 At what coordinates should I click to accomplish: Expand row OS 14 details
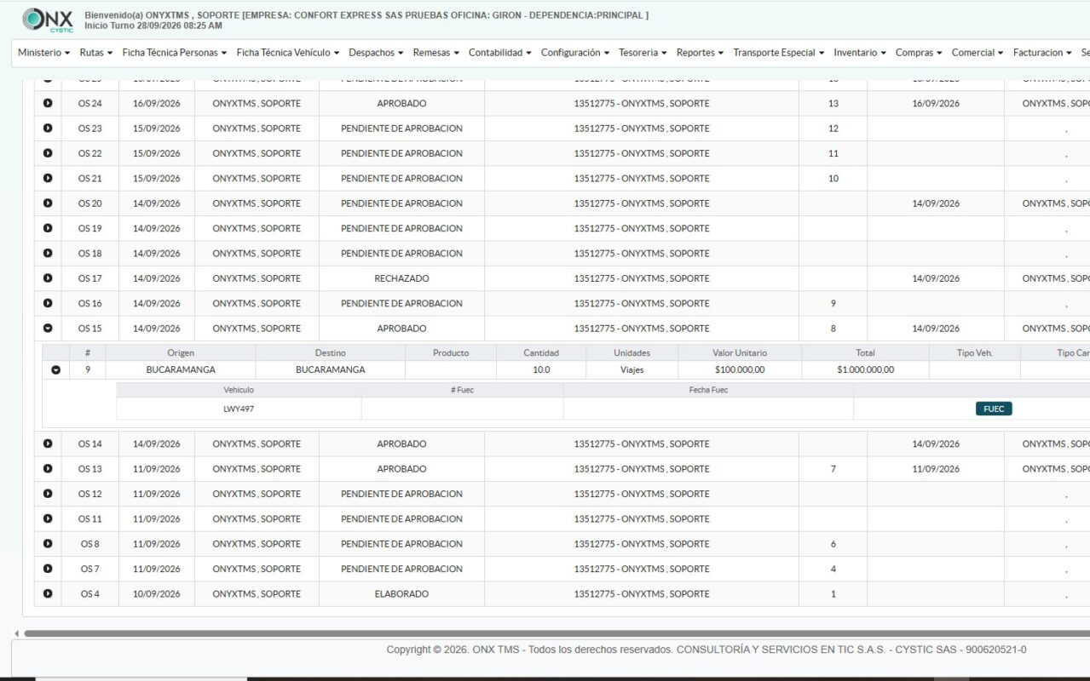[48, 444]
